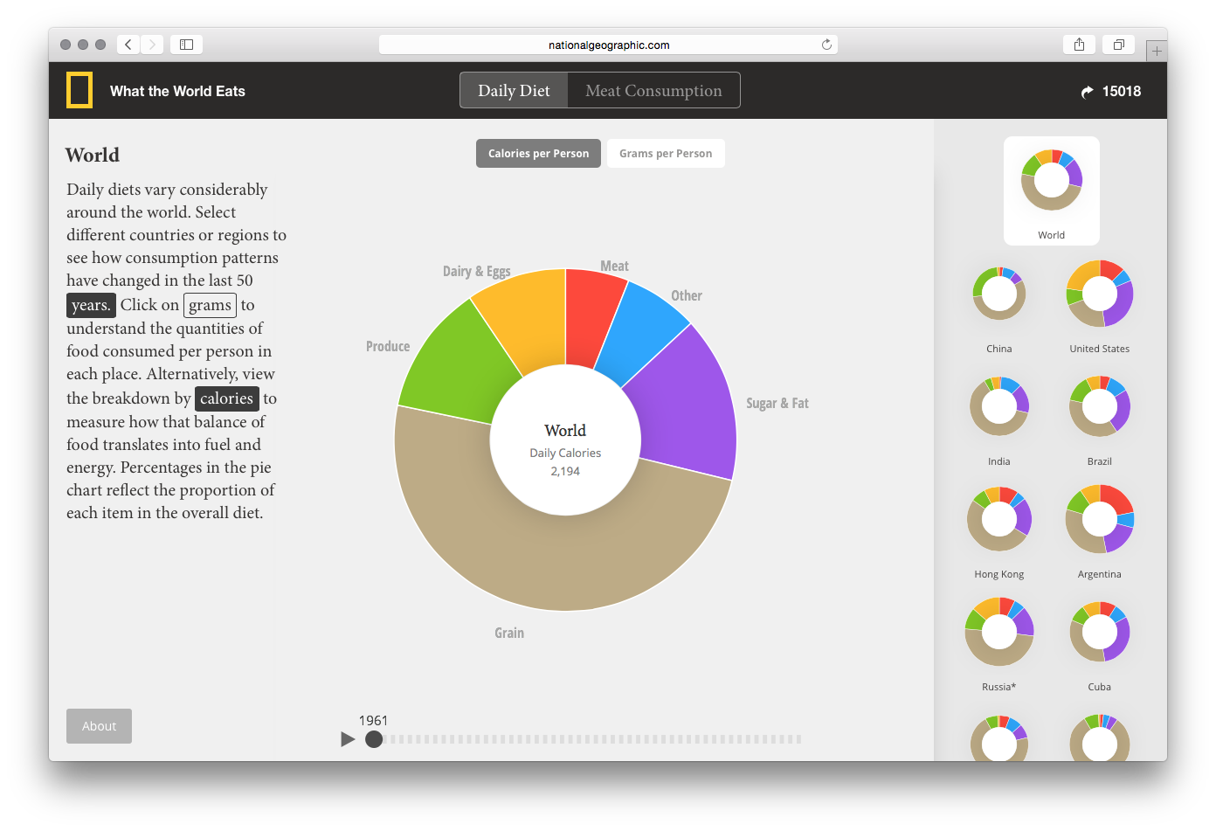Switch to Grams per Person view
Viewport: 1216px width, 831px height.
click(666, 154)
